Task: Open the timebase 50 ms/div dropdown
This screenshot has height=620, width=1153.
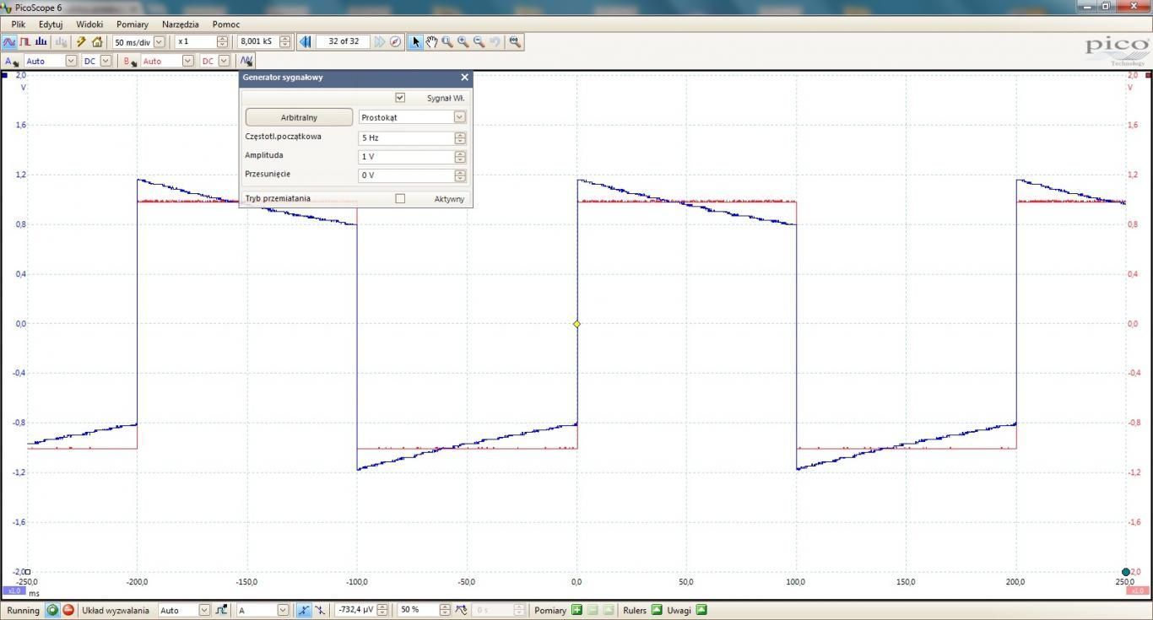Action: pos(160,41)
